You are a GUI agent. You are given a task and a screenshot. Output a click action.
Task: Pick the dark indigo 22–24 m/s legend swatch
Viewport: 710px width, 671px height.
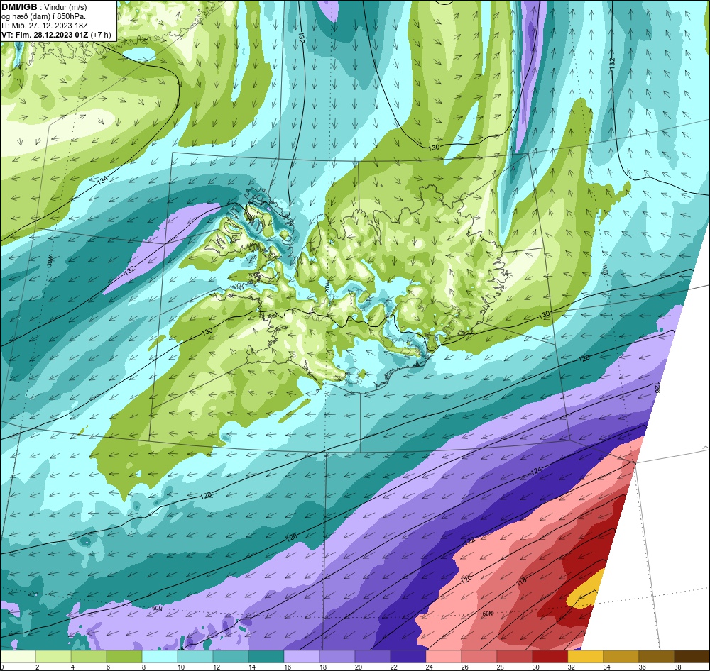[408, 656]
